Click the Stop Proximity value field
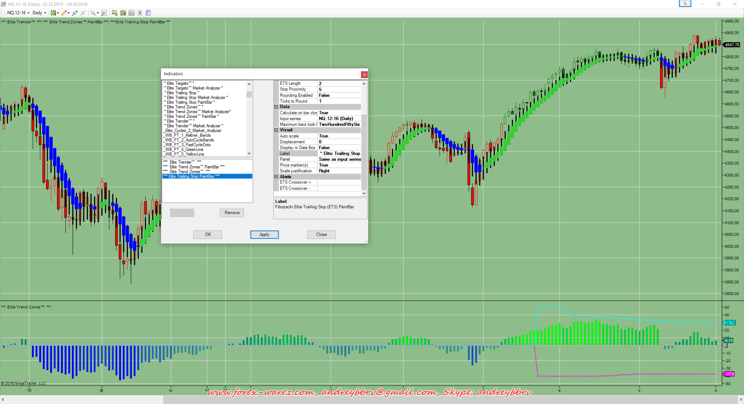The width and height of the screenshot is (744, 404). point(339,89)
